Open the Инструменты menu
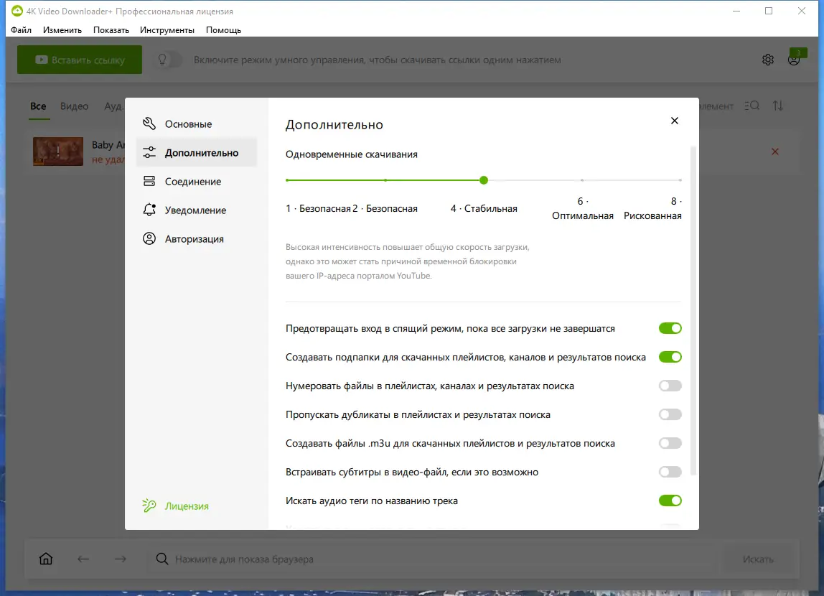Viewport: 824px width, 596px height. coord(167,29)
